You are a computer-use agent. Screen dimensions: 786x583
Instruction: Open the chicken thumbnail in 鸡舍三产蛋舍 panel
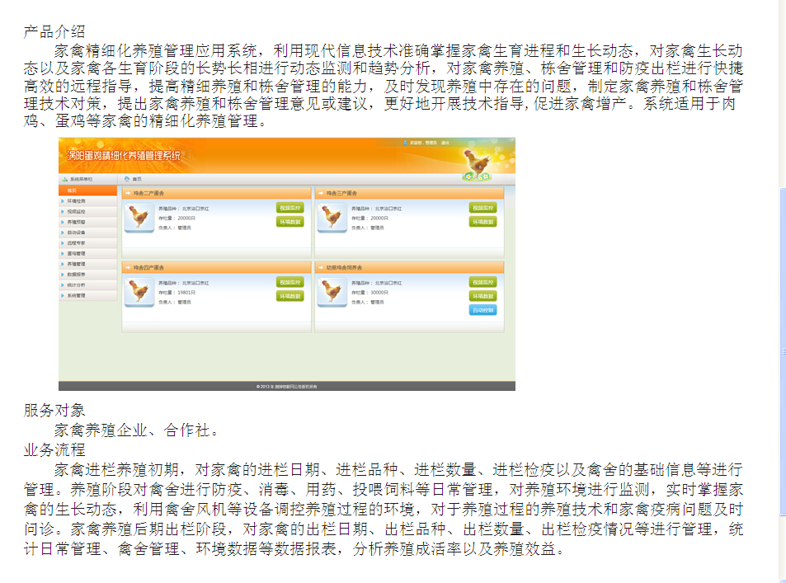pyautogui.click(x=332, y=218)
